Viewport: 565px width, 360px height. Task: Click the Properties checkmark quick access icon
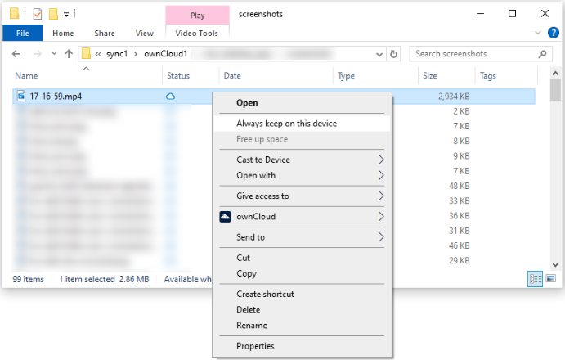(37, 14)
